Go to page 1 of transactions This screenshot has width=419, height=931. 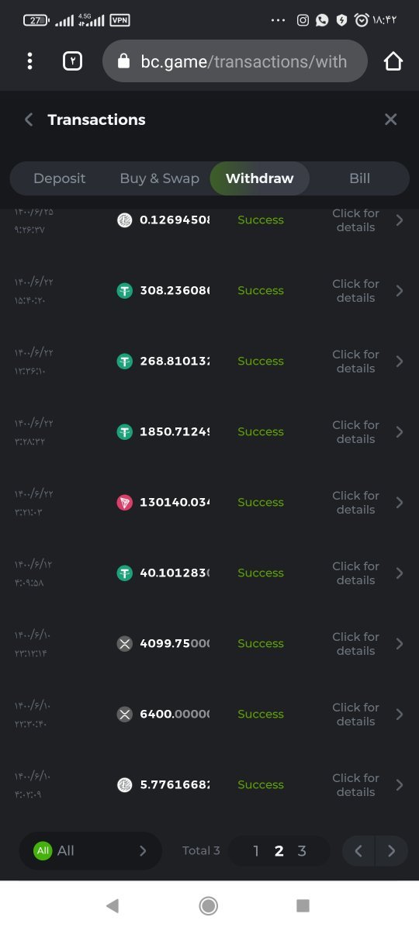(256, 851)
